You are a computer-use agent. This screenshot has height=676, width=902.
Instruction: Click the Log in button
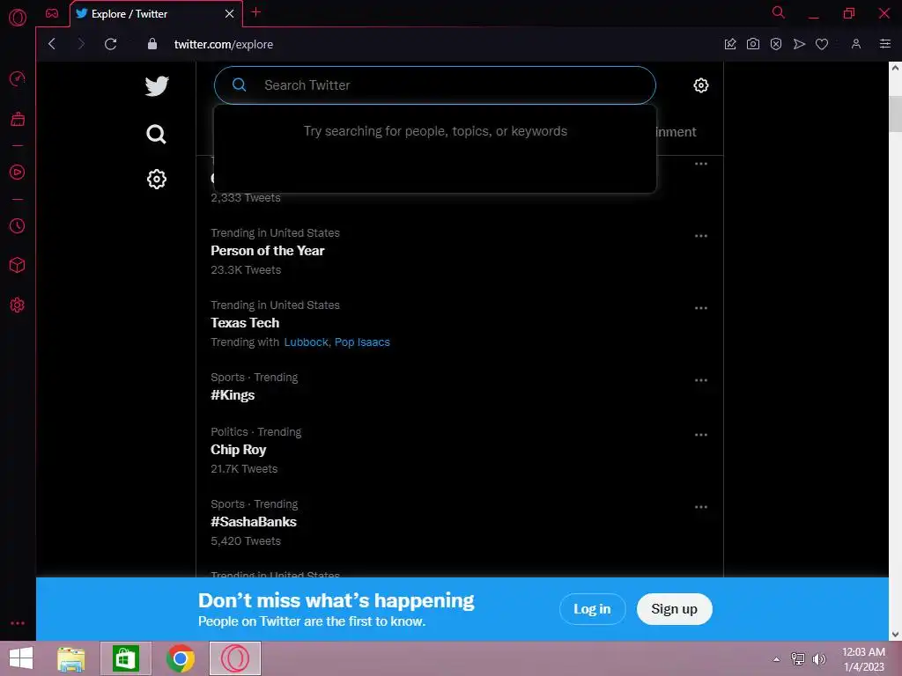click(x=592, y=609)
